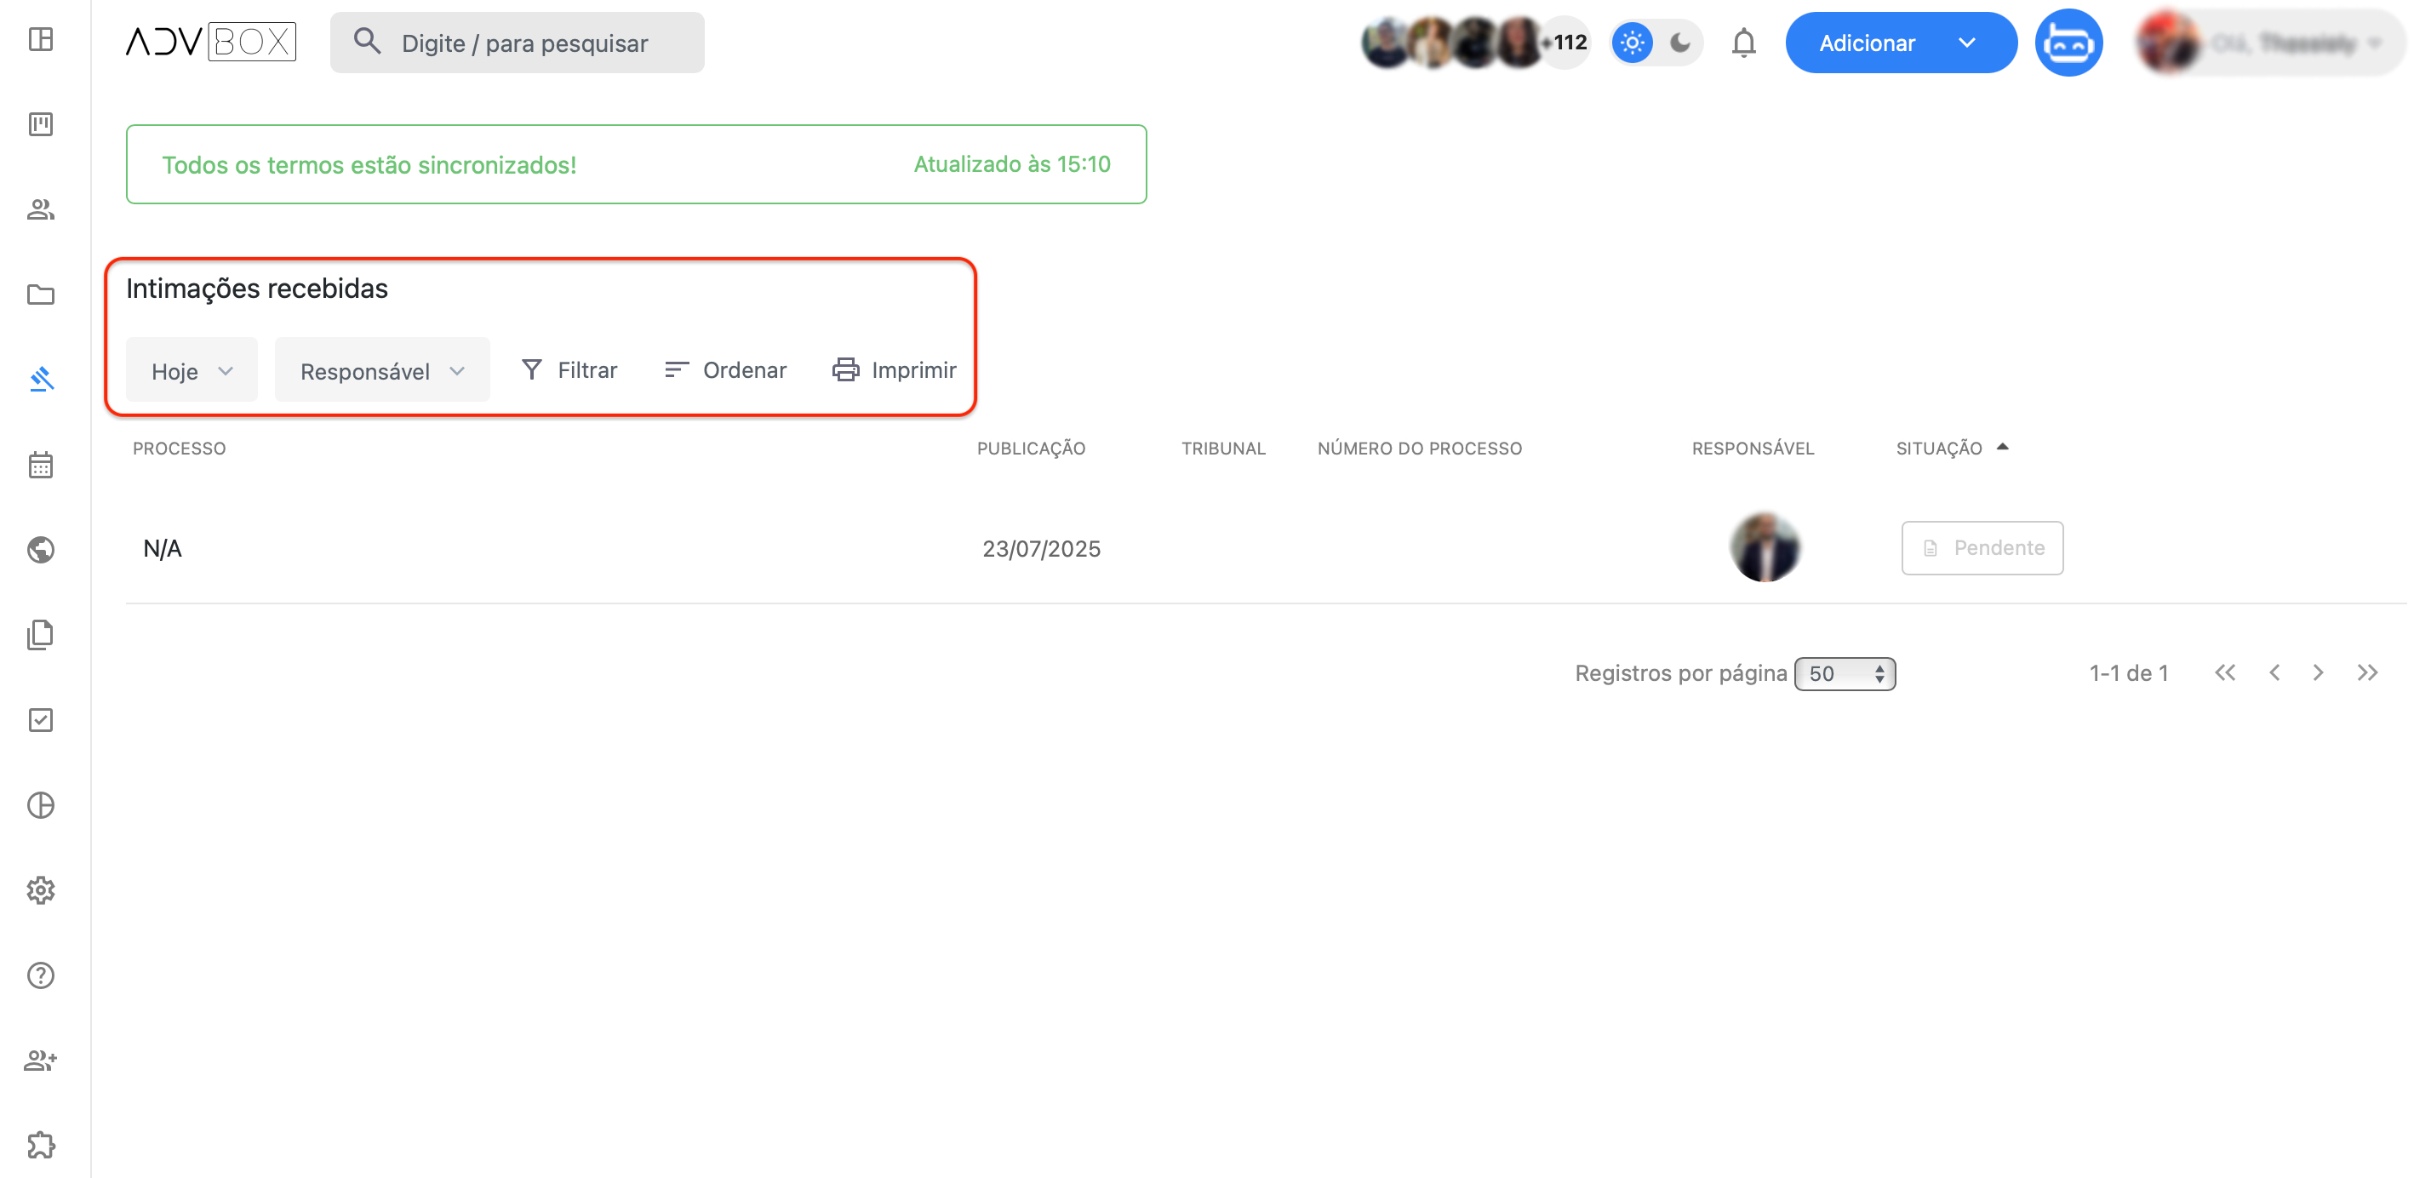
Task: Go to previous page of results
Action: pos(2274,673)
